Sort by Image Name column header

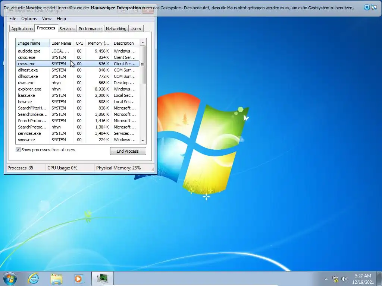tap(33, 43)
